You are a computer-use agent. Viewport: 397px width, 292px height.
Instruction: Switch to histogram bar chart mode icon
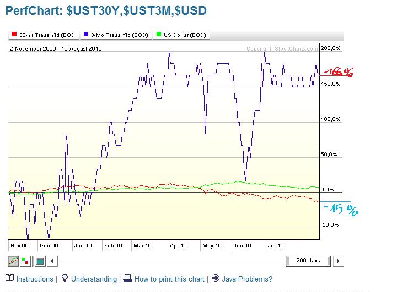(x=26, y=261)
